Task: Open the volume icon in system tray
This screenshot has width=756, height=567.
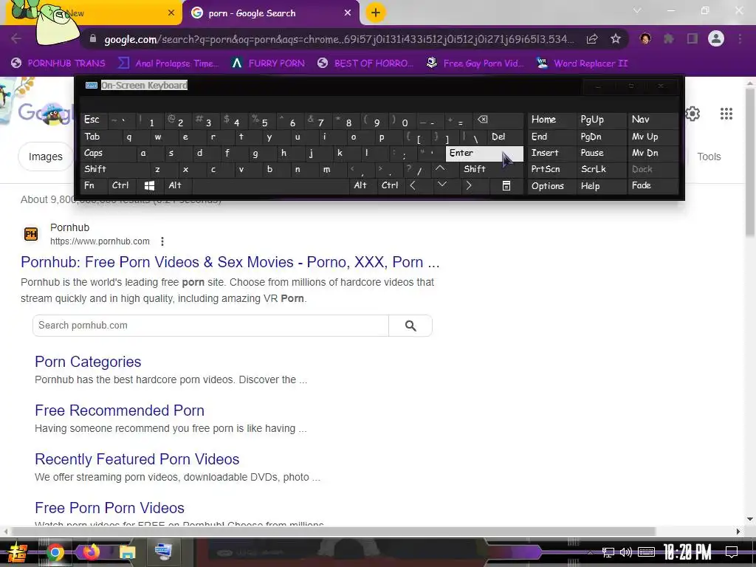Action: (x=626, y=552)
